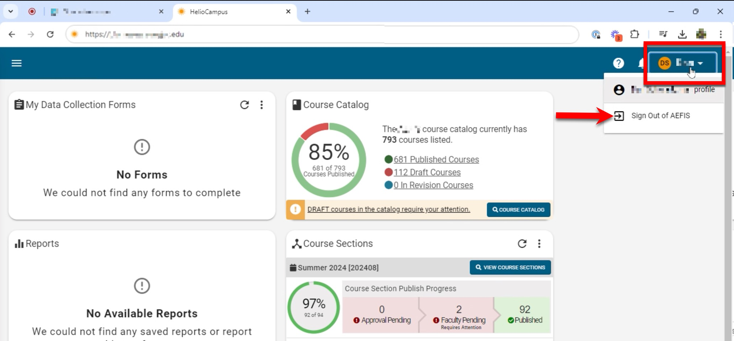Open the browser downloads icon
This screenshot has width=734, height=341.
coord(682,35)
